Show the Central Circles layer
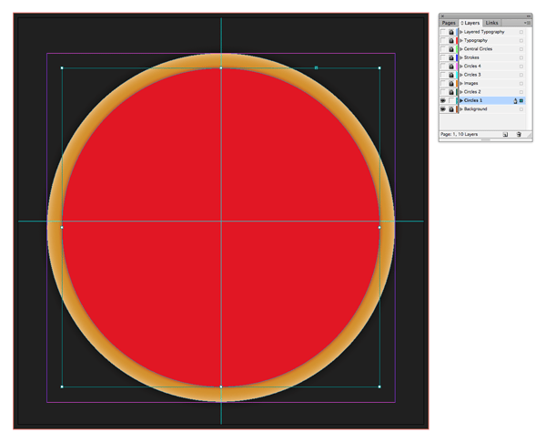 point(443,49)
